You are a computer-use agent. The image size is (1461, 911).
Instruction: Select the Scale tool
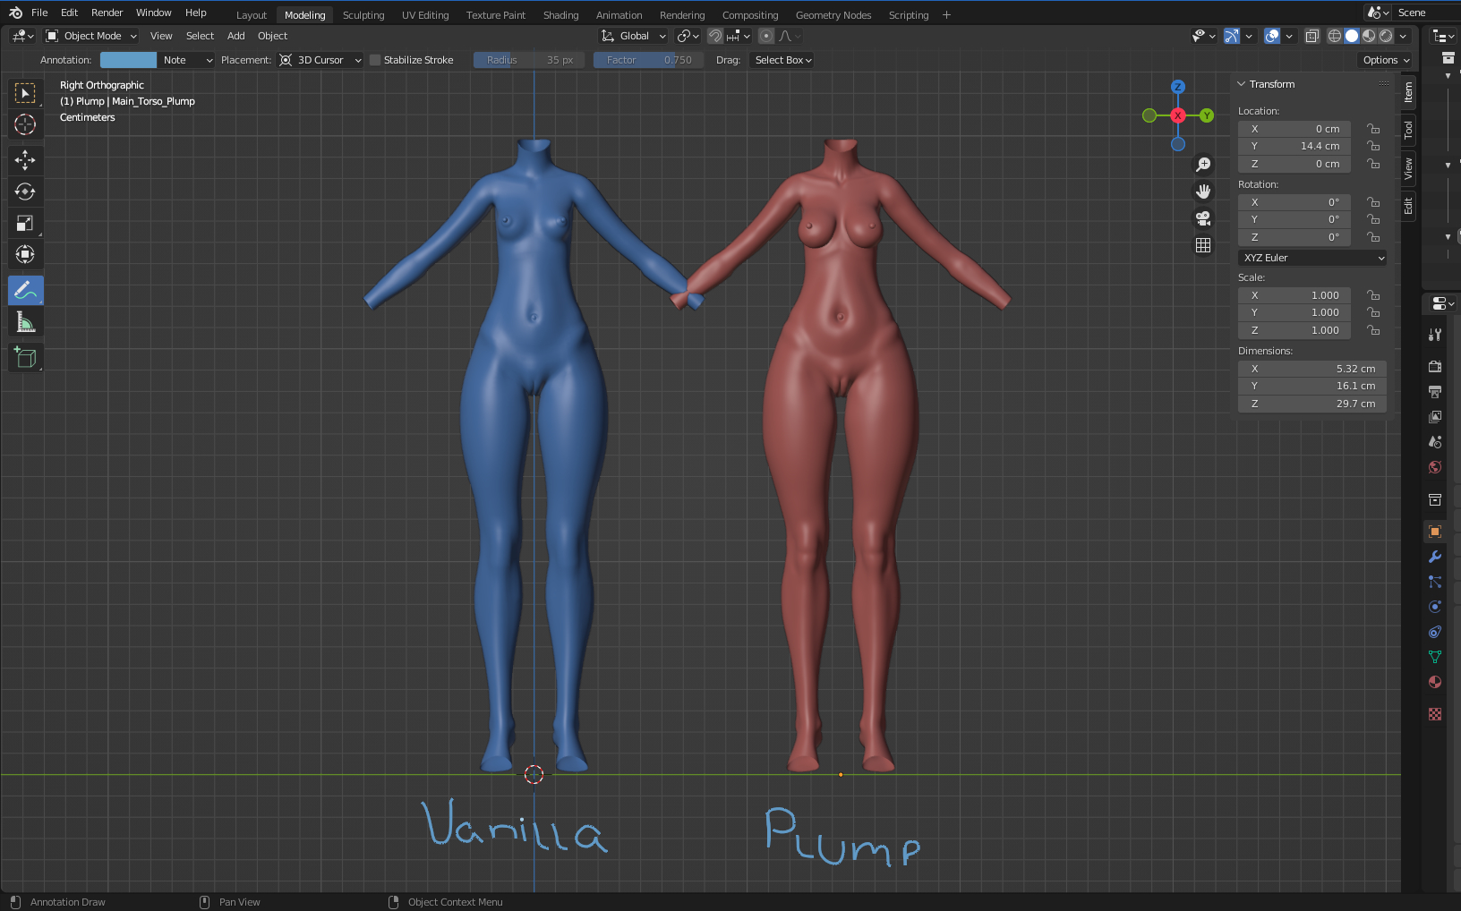click(25, 224)
